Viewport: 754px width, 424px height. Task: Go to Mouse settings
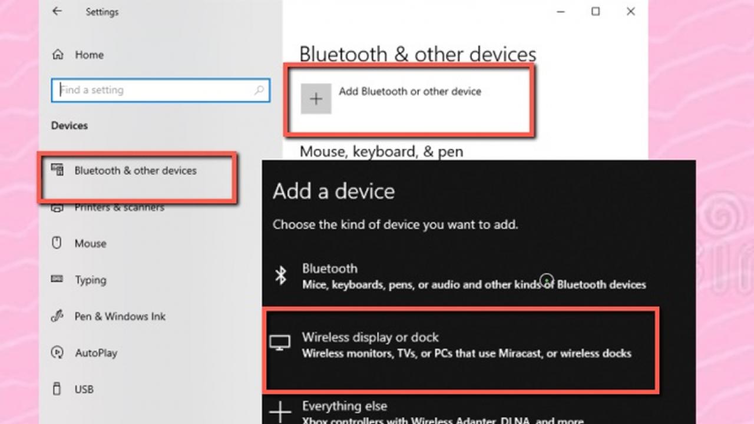[90, 244]
